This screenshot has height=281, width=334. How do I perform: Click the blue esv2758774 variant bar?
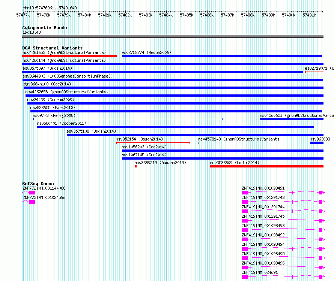(x=222, y=56)
